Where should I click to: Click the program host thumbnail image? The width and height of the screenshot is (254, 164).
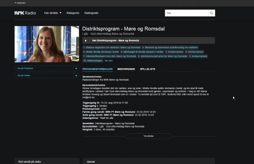click(47, 44)
